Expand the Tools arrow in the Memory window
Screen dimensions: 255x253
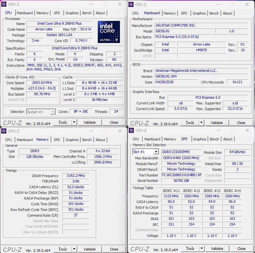pyautogui.click(x=74, y=249)
